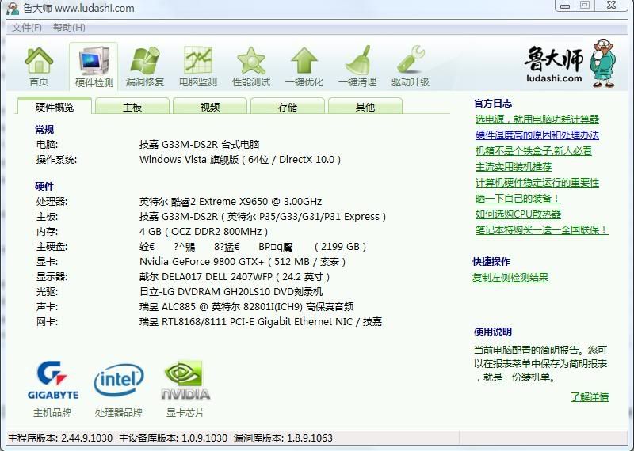Click the 使用说明 heading
The width and height of the screenshot is (634, 451).
[x=493, y=332]
